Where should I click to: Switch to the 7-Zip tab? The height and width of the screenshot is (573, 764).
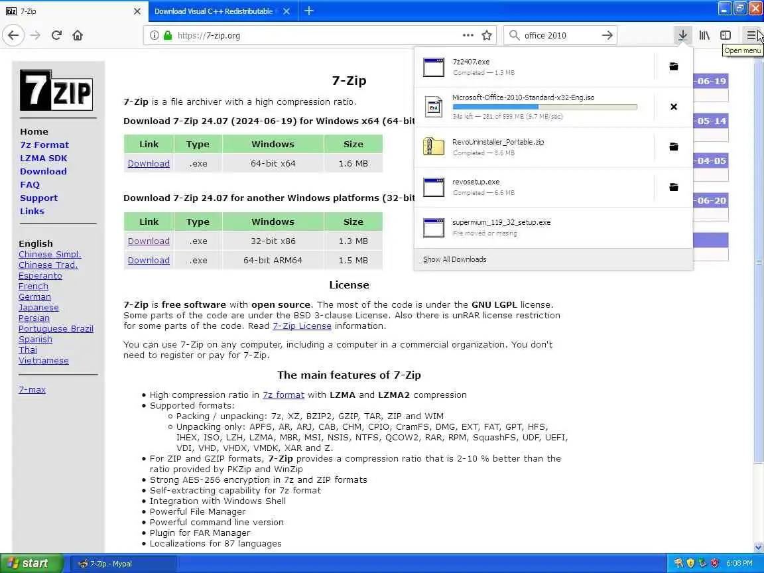click(x=73, y=11)
